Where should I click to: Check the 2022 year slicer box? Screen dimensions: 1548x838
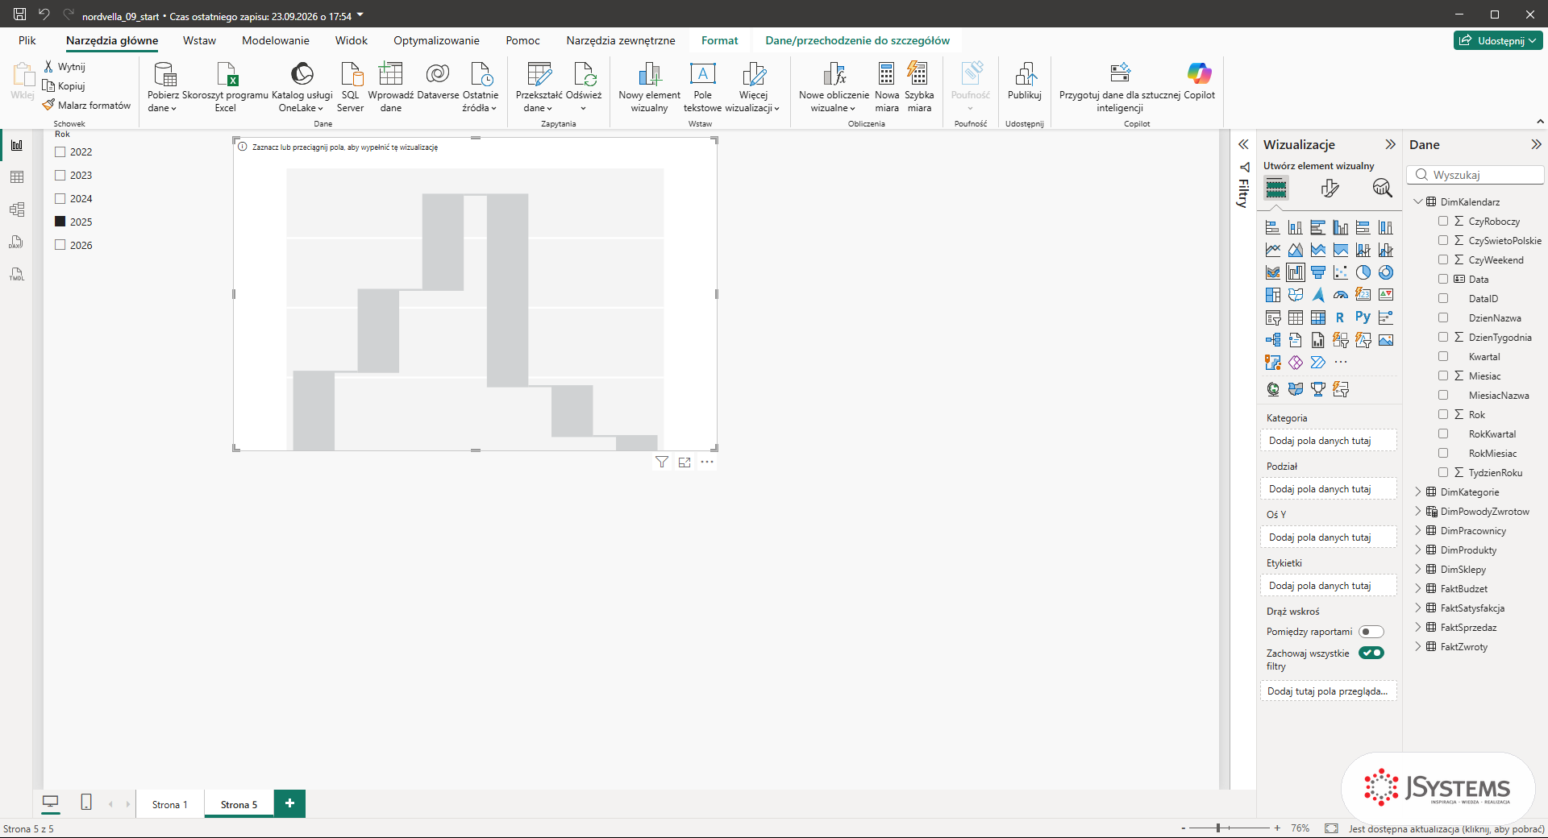(60, 151)
